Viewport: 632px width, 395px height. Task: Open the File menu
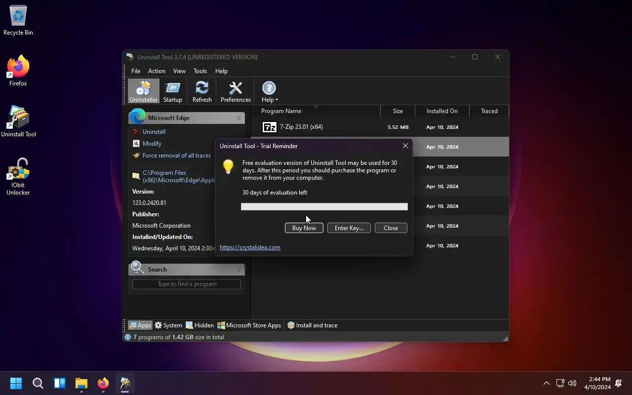click(136, 71)
